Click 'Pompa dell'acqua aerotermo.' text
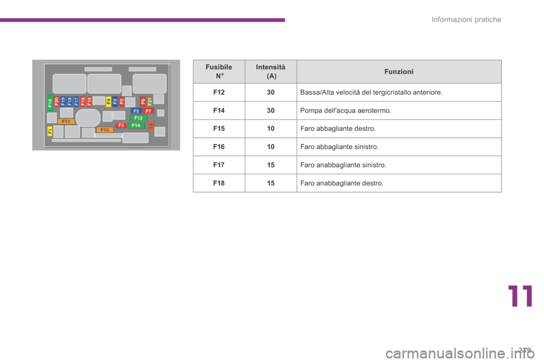 (x=346, y=111)
